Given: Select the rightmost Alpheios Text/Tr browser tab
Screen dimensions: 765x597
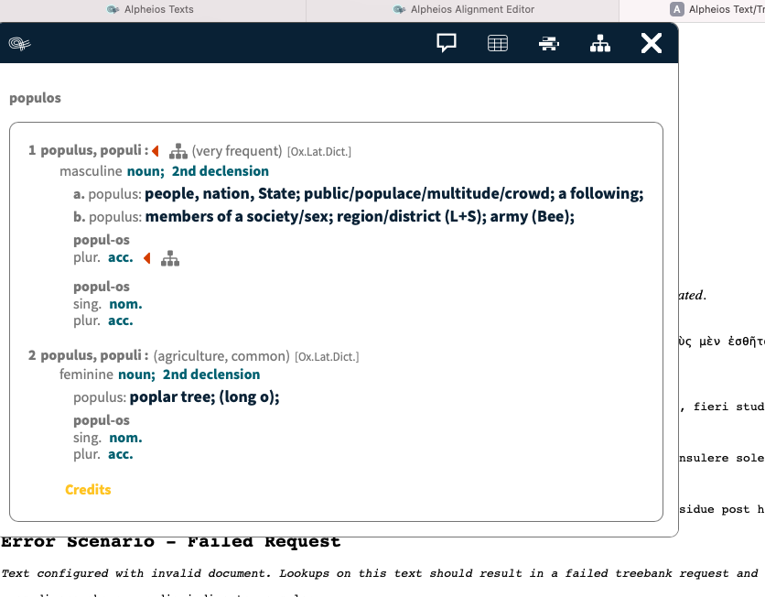Looking at the screenshot, I should click(x=723, y=9).
